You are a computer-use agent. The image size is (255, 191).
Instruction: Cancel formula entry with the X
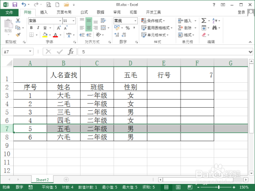tap(48, 51)
